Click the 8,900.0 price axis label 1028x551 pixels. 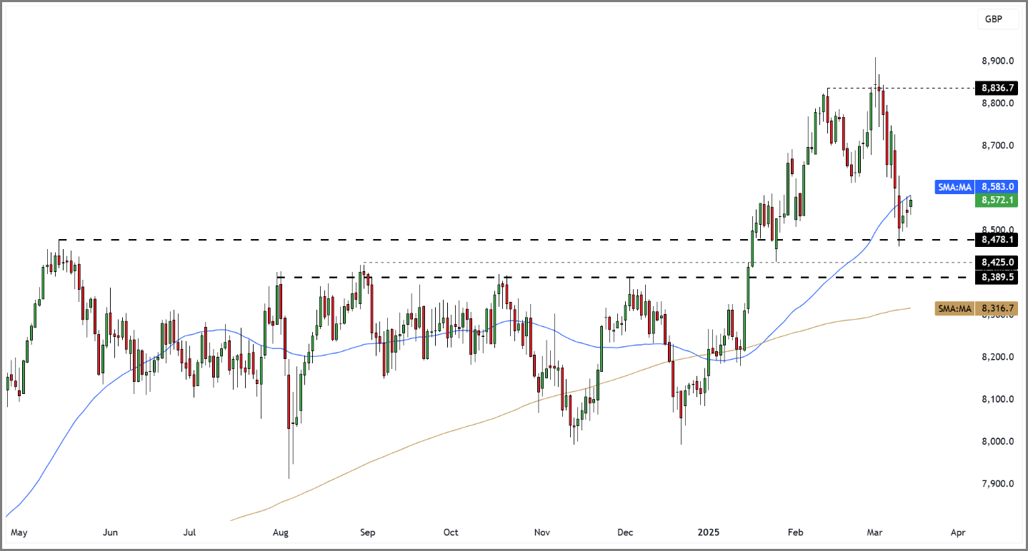point(997,61)
